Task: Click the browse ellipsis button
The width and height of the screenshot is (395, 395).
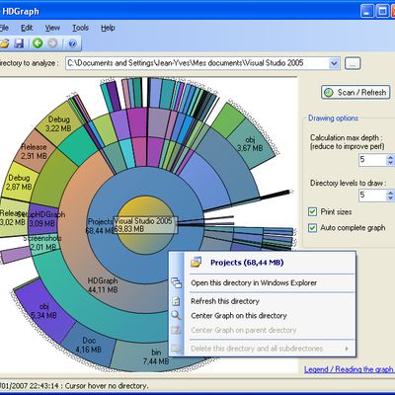Action: (353, 63)
